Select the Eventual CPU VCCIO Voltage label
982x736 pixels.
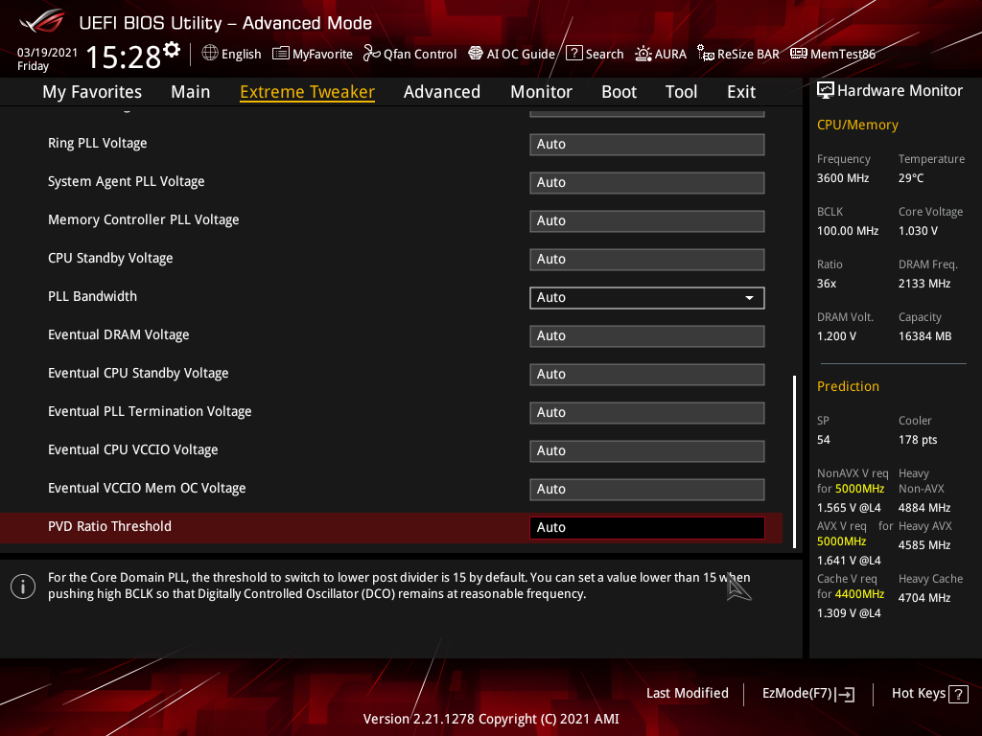click(x=132, y=449)
